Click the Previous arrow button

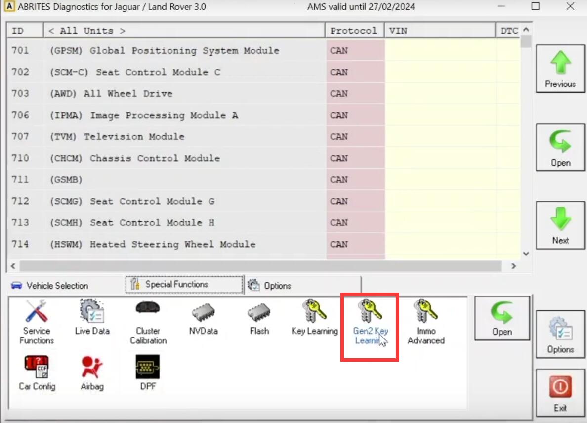(x=560, y=69)
